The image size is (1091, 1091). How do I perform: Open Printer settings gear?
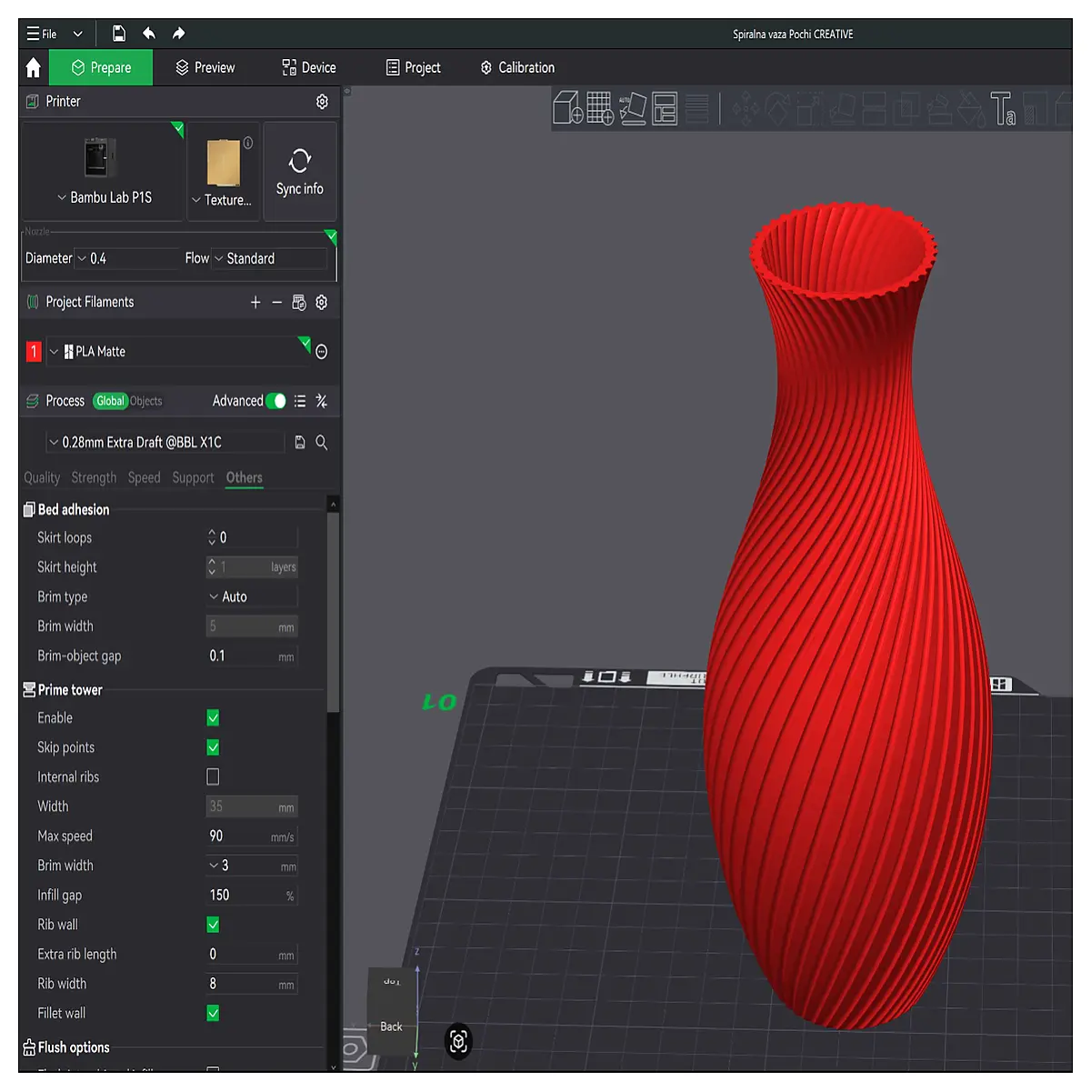click(322, 102)
